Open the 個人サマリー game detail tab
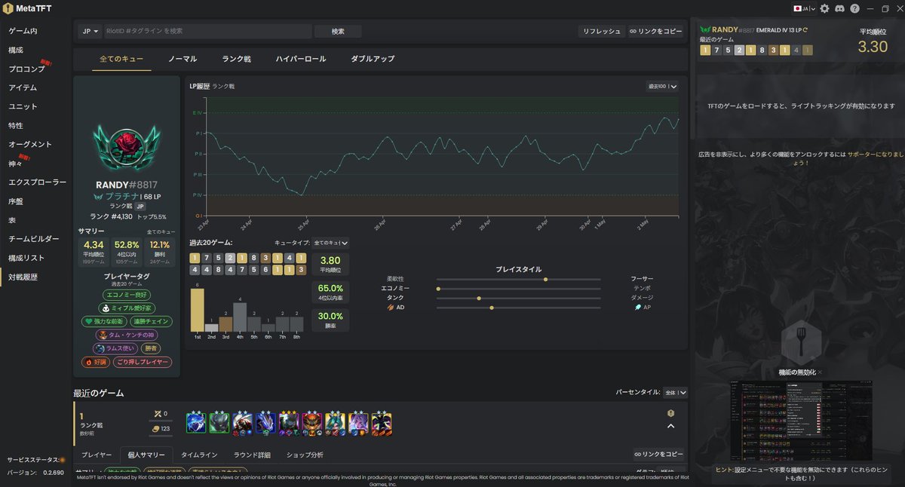This screenshot has height=487, width=905. 146,455
